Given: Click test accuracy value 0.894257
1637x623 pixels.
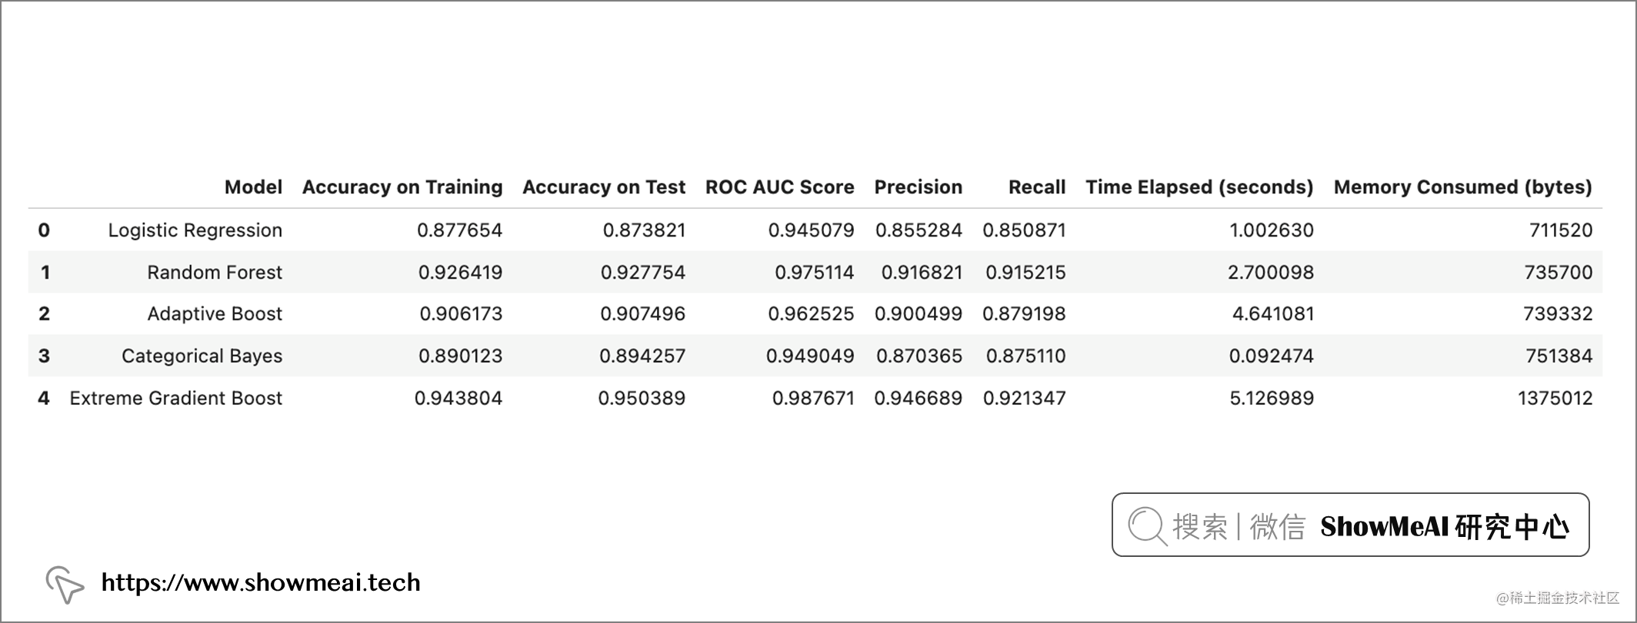Looking at the screenshot, I should (642, 356).
